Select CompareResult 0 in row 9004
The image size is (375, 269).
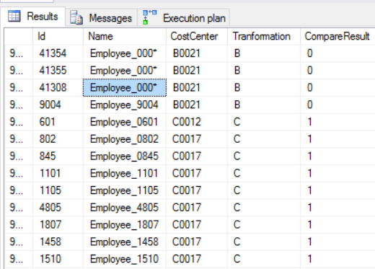point(337,105)
